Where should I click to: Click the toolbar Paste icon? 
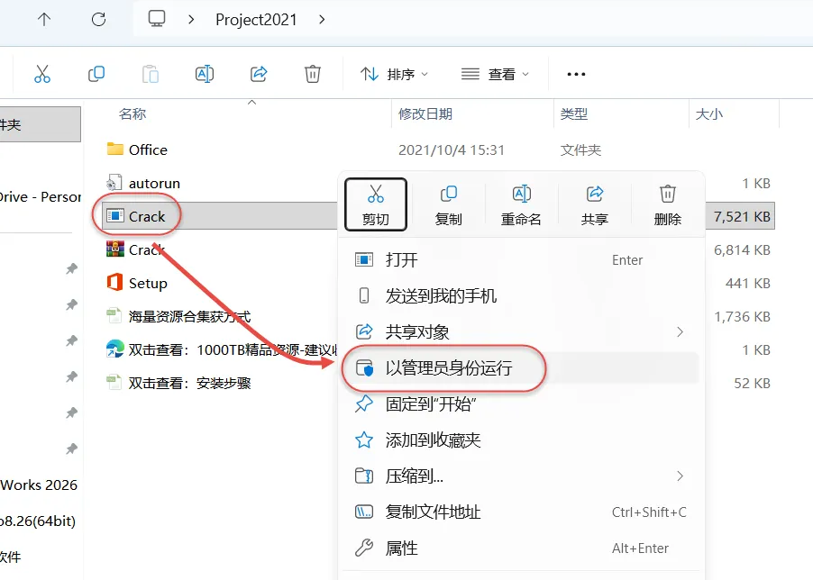[x=151, y=74]
